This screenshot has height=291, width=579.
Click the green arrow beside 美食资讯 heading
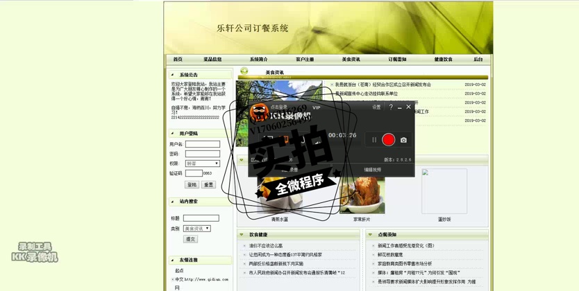[x=244, y=71]
